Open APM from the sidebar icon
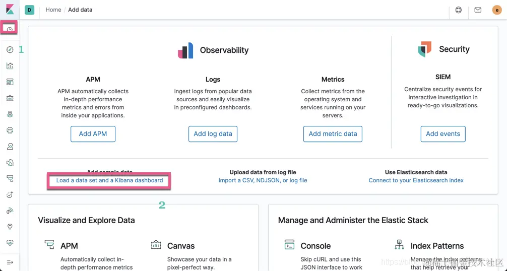This screenshot has width=507, height=271. 10,179
